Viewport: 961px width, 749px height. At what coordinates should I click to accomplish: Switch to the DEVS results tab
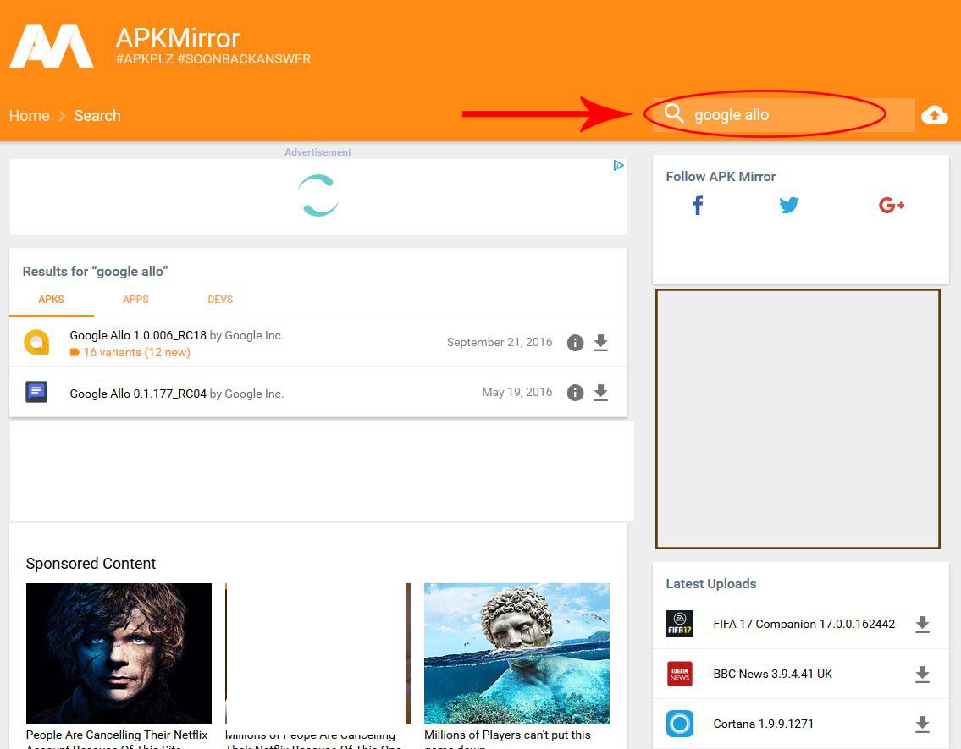tap(220, 300)
